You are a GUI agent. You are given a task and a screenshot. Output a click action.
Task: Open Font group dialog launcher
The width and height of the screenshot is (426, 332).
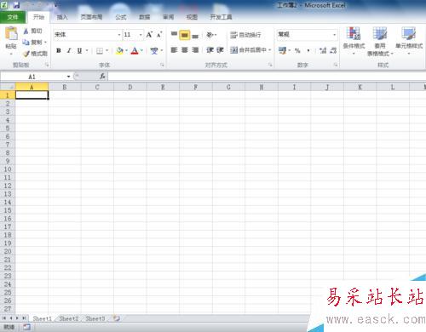tap(162, 65)
